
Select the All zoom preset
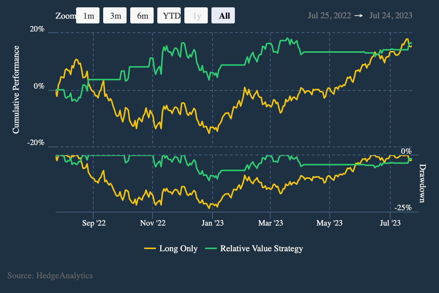click(223, 15)
